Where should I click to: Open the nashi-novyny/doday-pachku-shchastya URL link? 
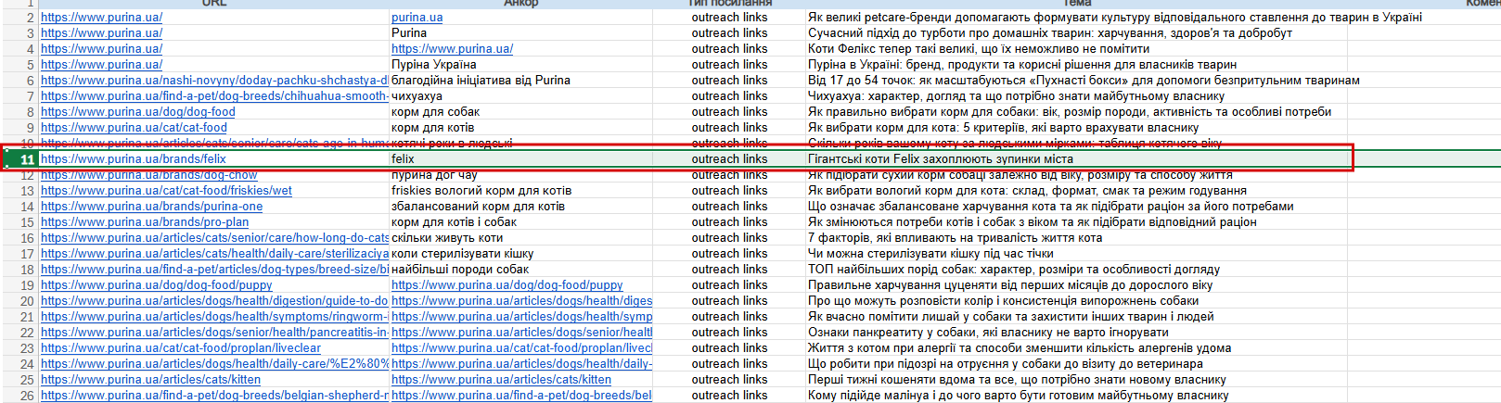pos(214,81)
